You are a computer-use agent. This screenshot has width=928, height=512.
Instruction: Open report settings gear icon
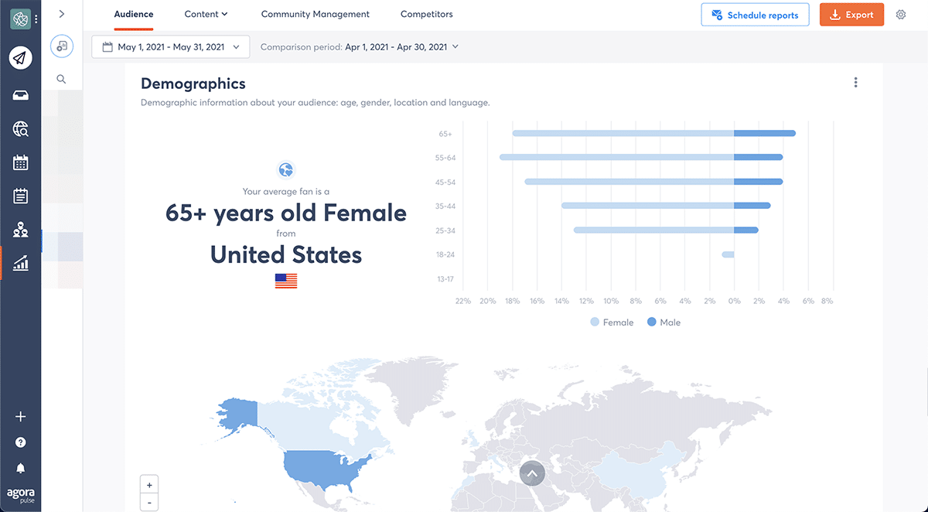click(x=901, y=15)
